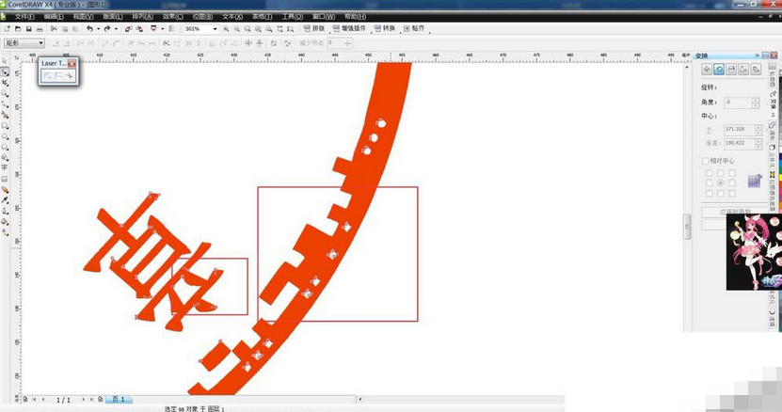Enable the 相对中心 checkbox

[706, 161]
